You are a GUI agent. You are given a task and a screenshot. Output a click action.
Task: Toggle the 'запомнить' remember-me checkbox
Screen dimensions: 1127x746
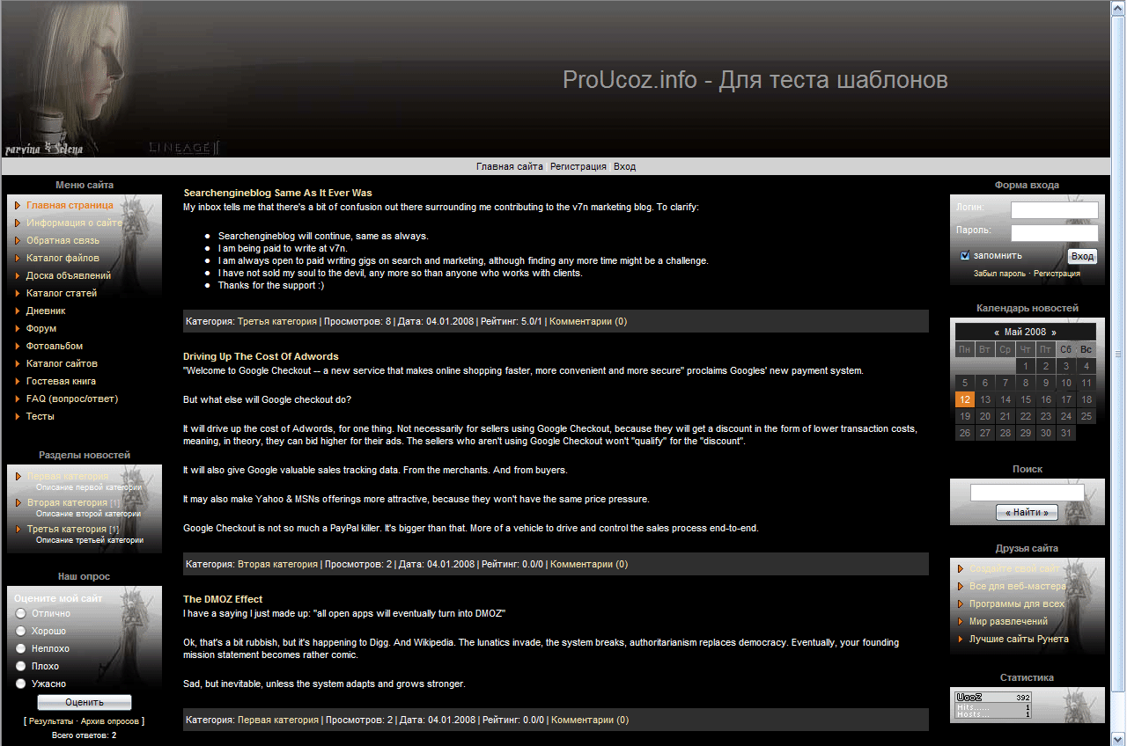point(965,256)
